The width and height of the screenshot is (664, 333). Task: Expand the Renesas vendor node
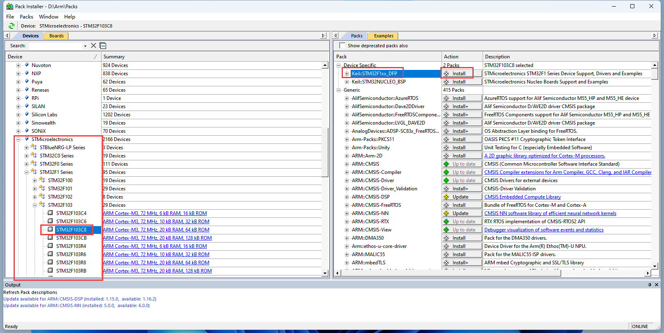(18, 90)
